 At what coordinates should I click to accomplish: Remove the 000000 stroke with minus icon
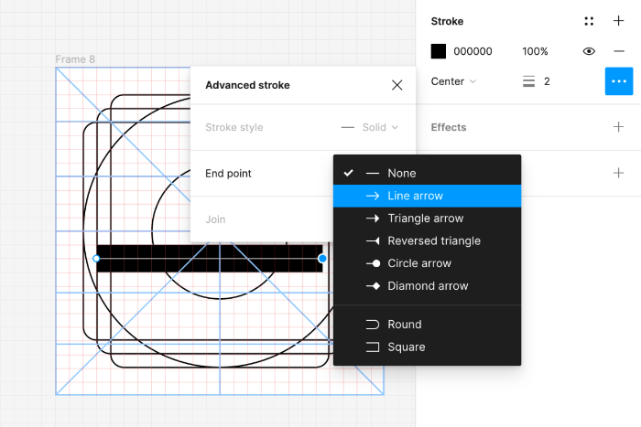pos(619,51)
